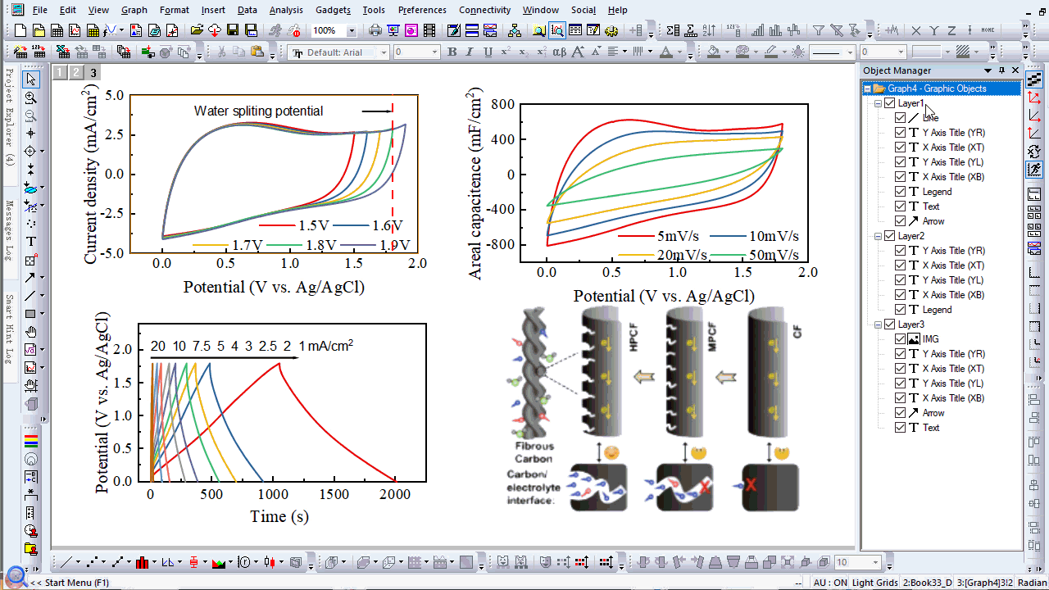This screenshot has height=590, width=1049.
Task: Select layer 2 button in graph corner
Action: (76, 72)
